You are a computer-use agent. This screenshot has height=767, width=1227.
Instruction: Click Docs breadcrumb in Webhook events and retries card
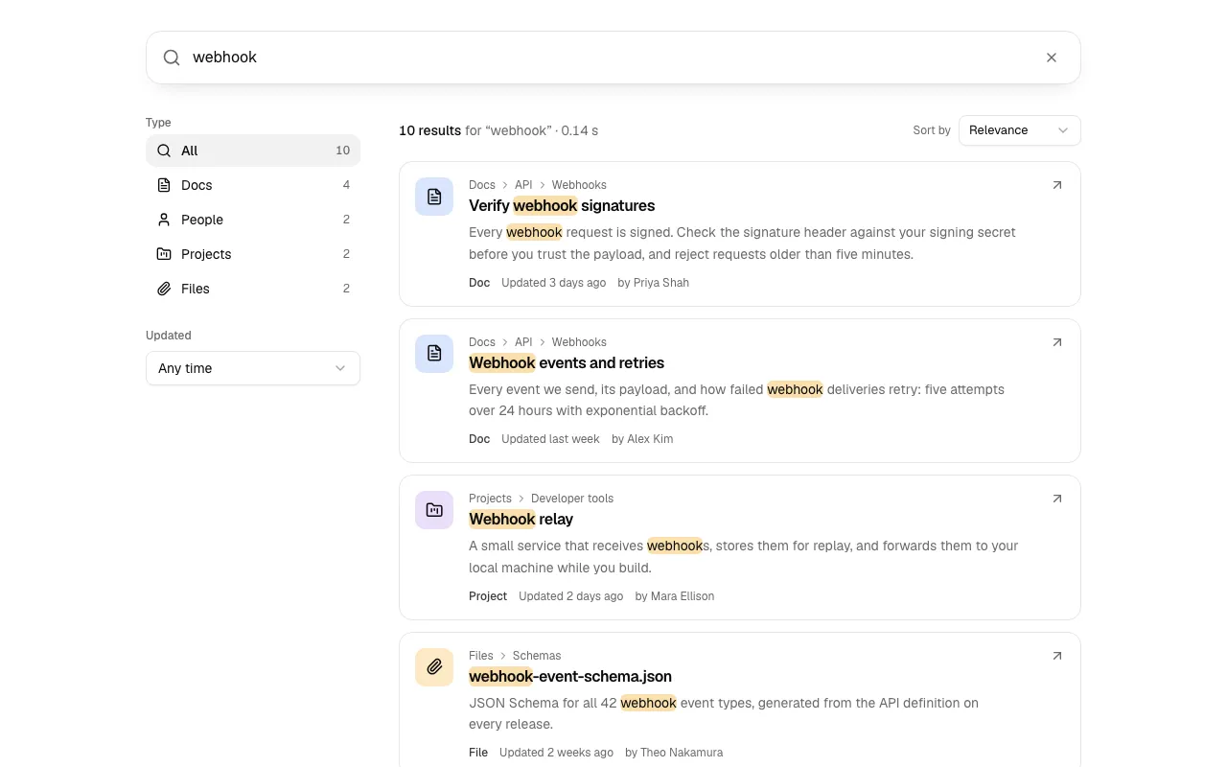pyautogui.click(x=482, y=342)
